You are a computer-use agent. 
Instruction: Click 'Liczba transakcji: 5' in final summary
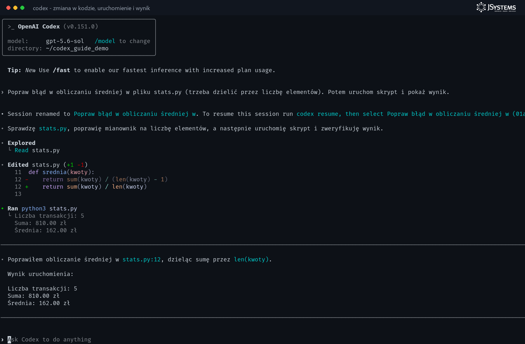[42, 289]
